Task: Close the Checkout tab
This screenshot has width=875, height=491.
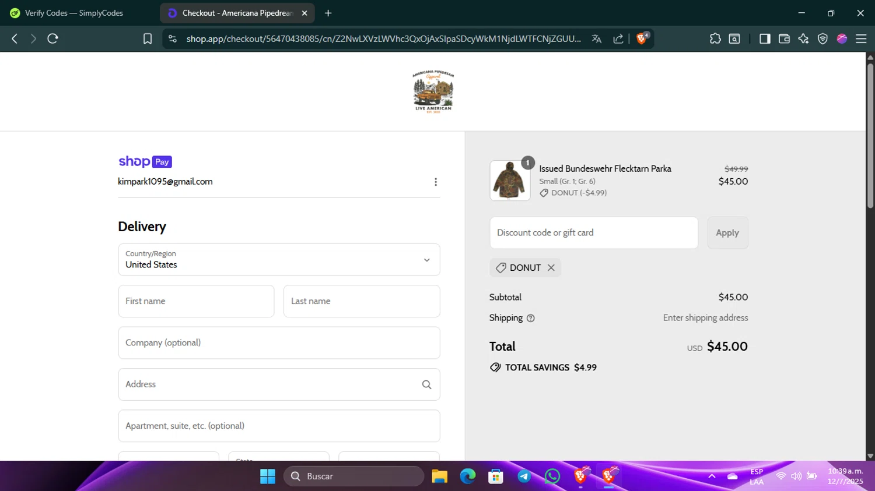Action: 304,13
